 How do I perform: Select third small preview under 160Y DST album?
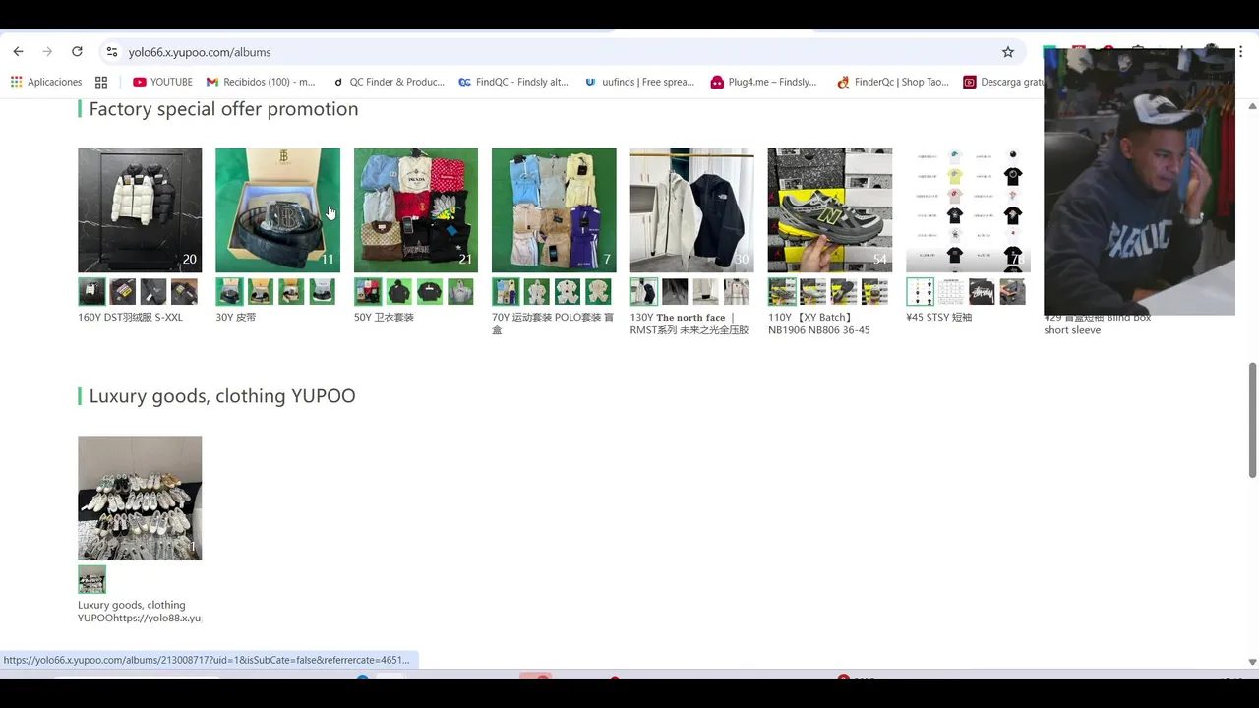[153, 292]
